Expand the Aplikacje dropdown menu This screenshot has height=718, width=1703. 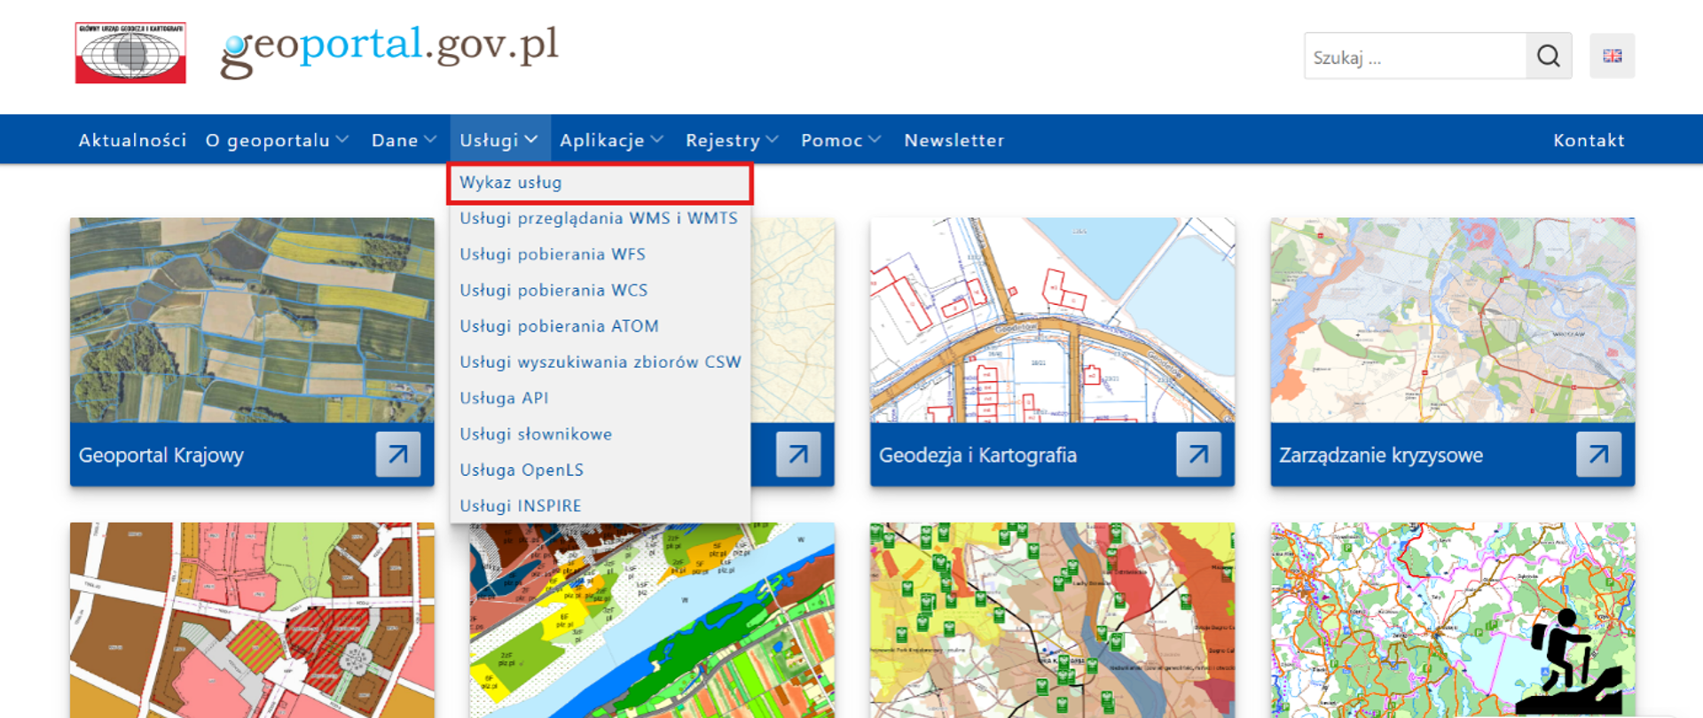[611, 140]
